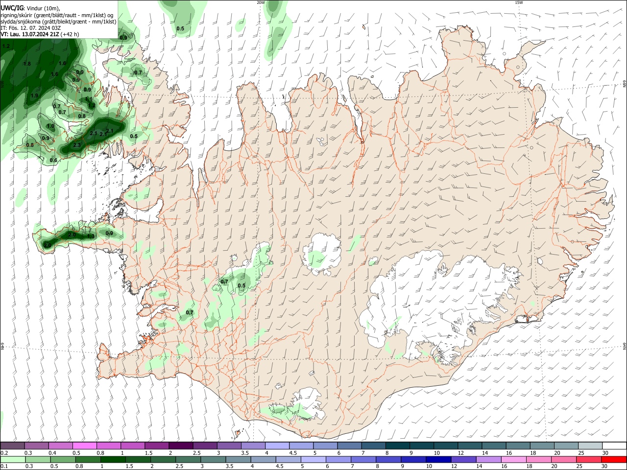Viewport: 627px width, 470px height.
Task: Click the slydda/snjókoma legend description line
Action: (58, 22)
